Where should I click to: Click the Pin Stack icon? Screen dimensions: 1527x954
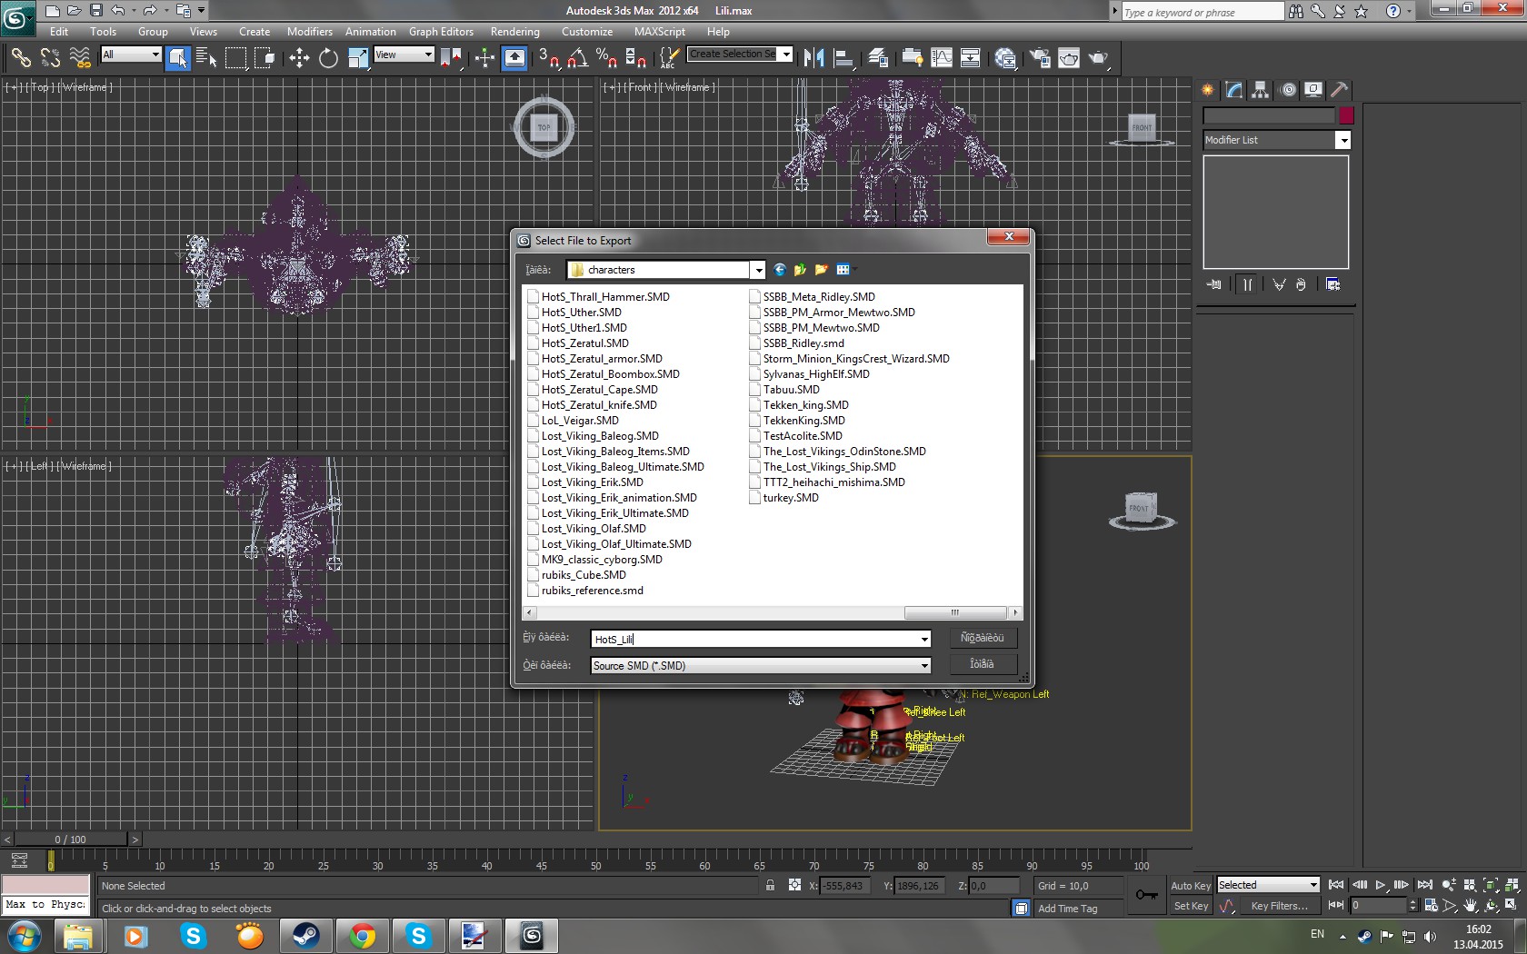coord(1214,284)
